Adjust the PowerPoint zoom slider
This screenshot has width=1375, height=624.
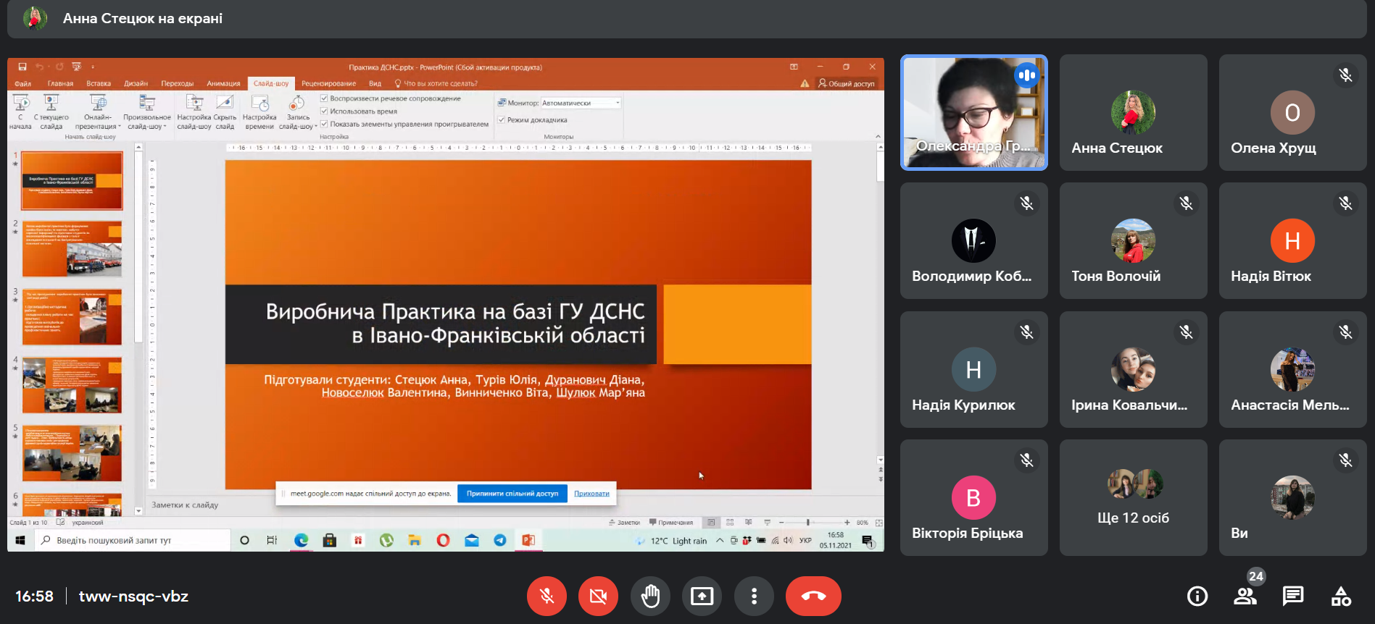pyautogui.click(x=807, y=522)
